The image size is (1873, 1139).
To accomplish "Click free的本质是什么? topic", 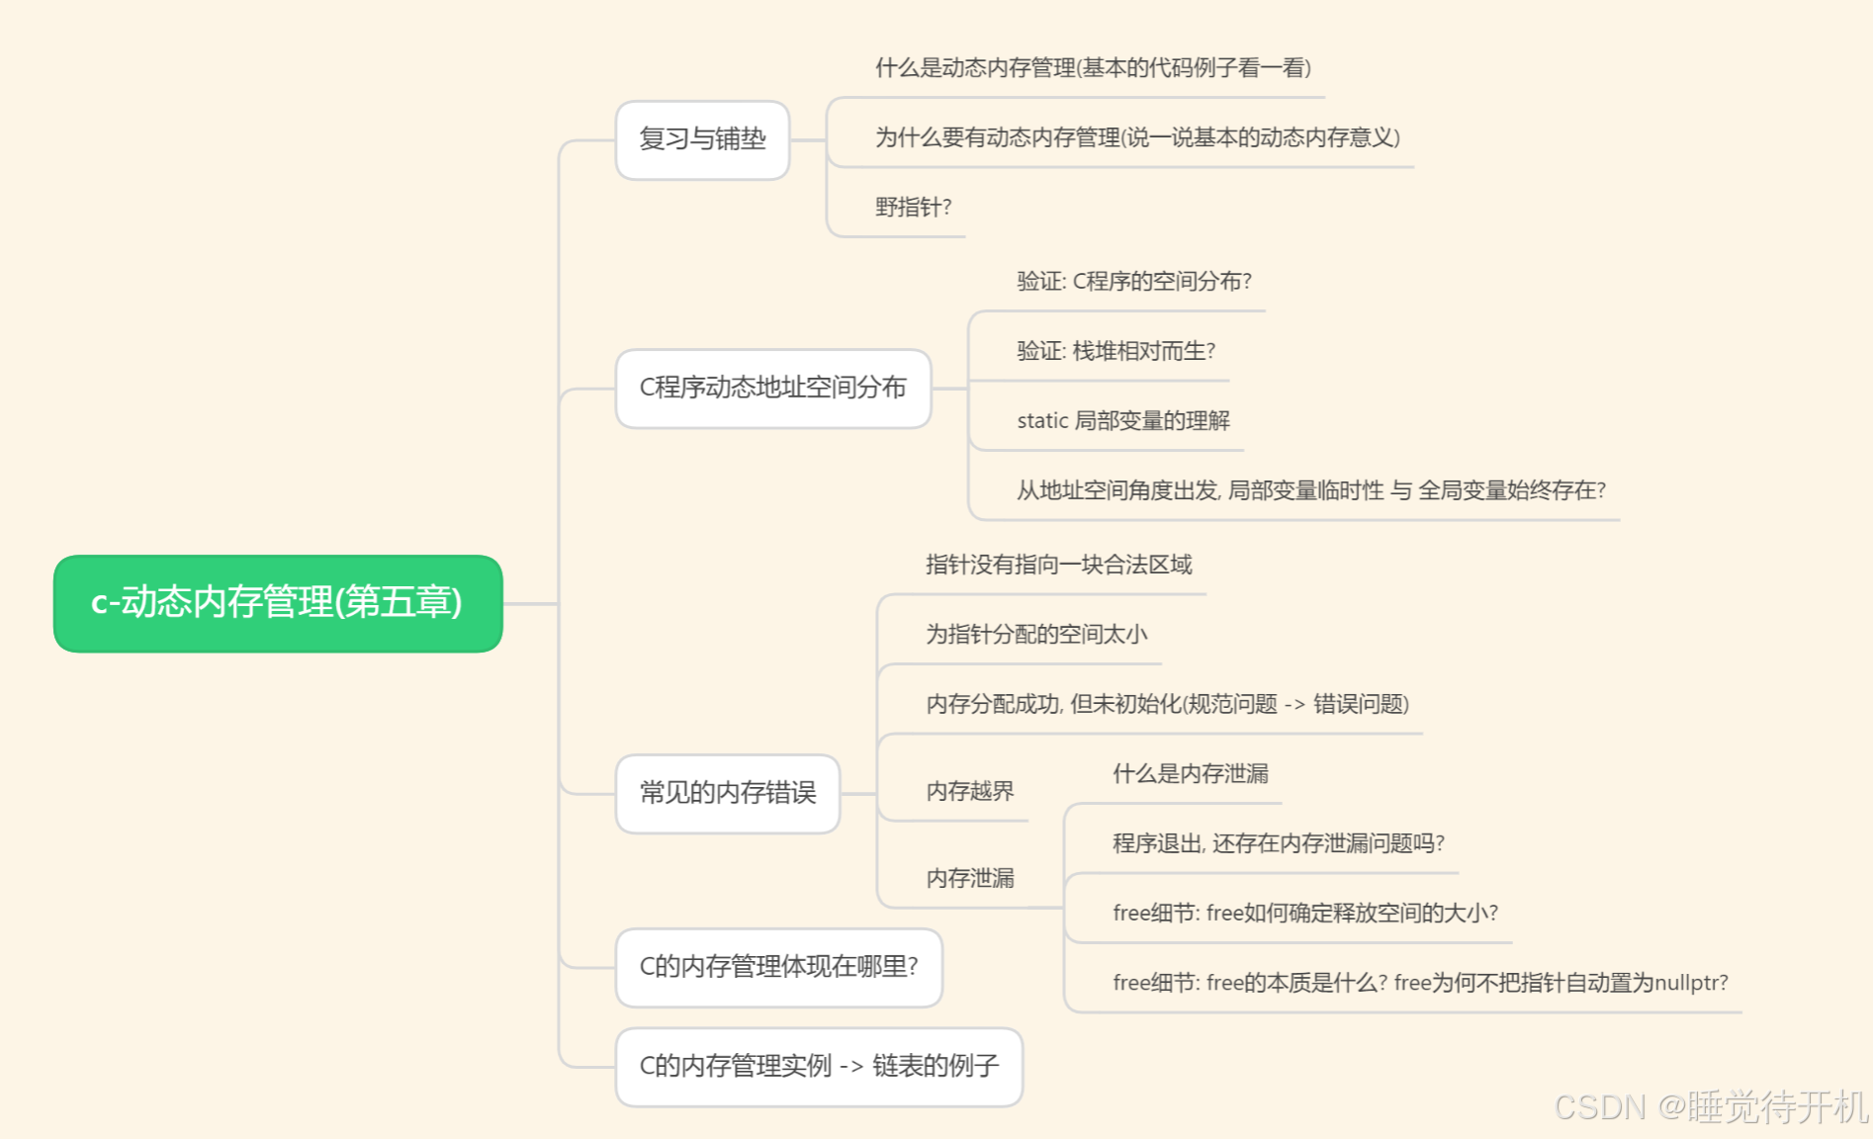I will (1420, 983).
